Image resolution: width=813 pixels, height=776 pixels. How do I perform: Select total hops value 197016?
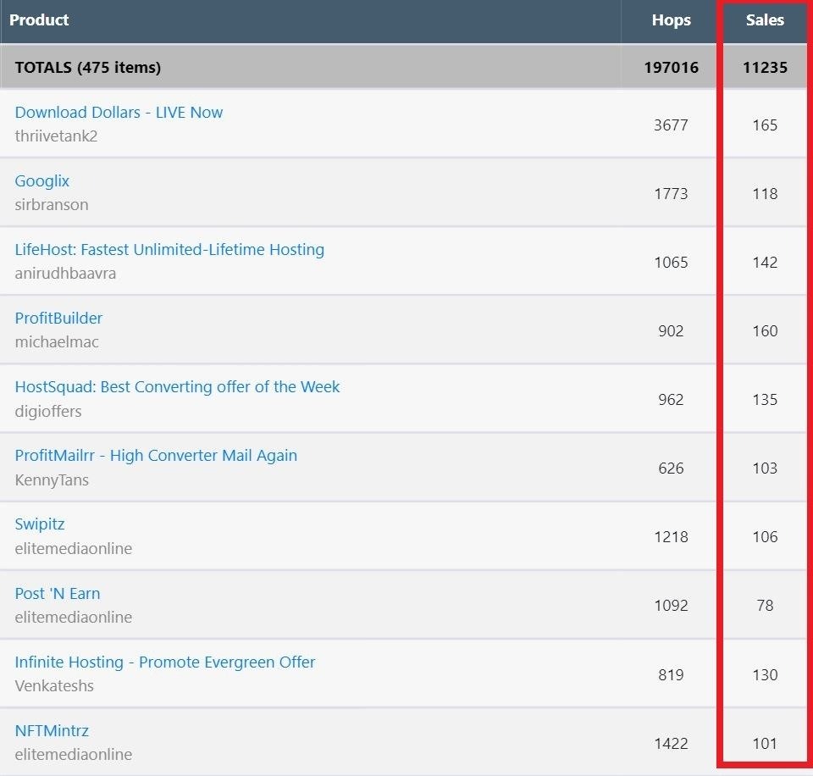671,68
